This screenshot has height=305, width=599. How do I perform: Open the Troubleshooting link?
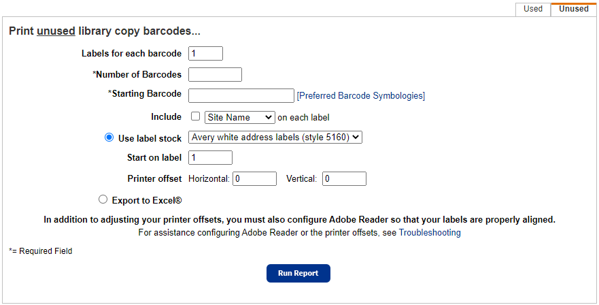tap(430, 233)
